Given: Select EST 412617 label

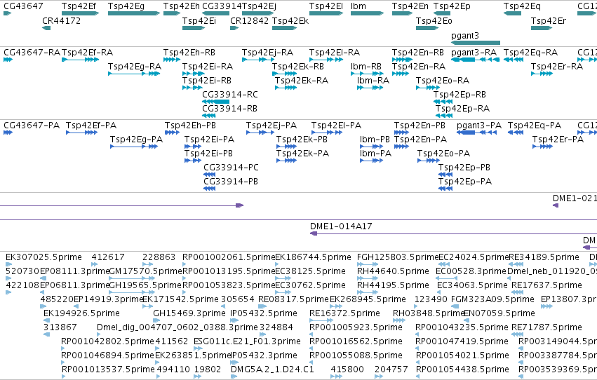Looking at the screenshot, I should coord(108,257).
